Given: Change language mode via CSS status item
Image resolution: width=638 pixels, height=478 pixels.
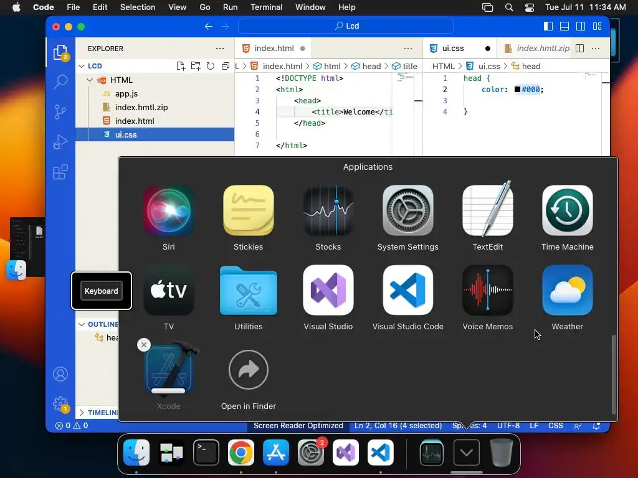Looking at the screenshot, I should pyautogui.click(x=555, y=426).
